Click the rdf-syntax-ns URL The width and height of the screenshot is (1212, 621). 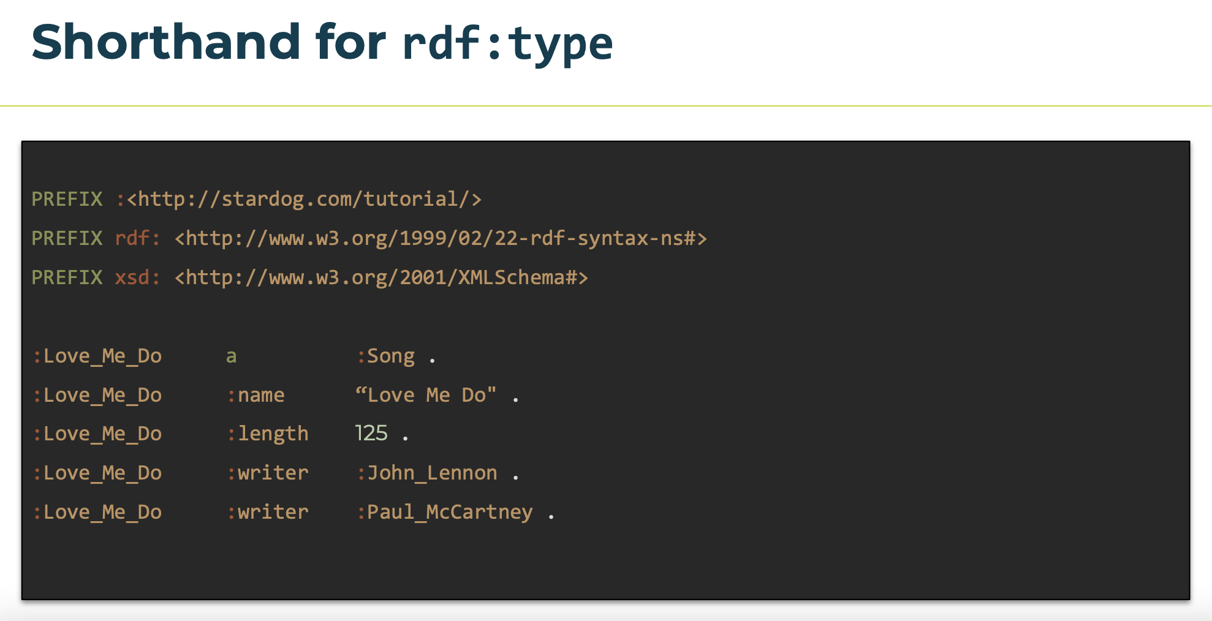pyautogui.click(x=441, y=238)
